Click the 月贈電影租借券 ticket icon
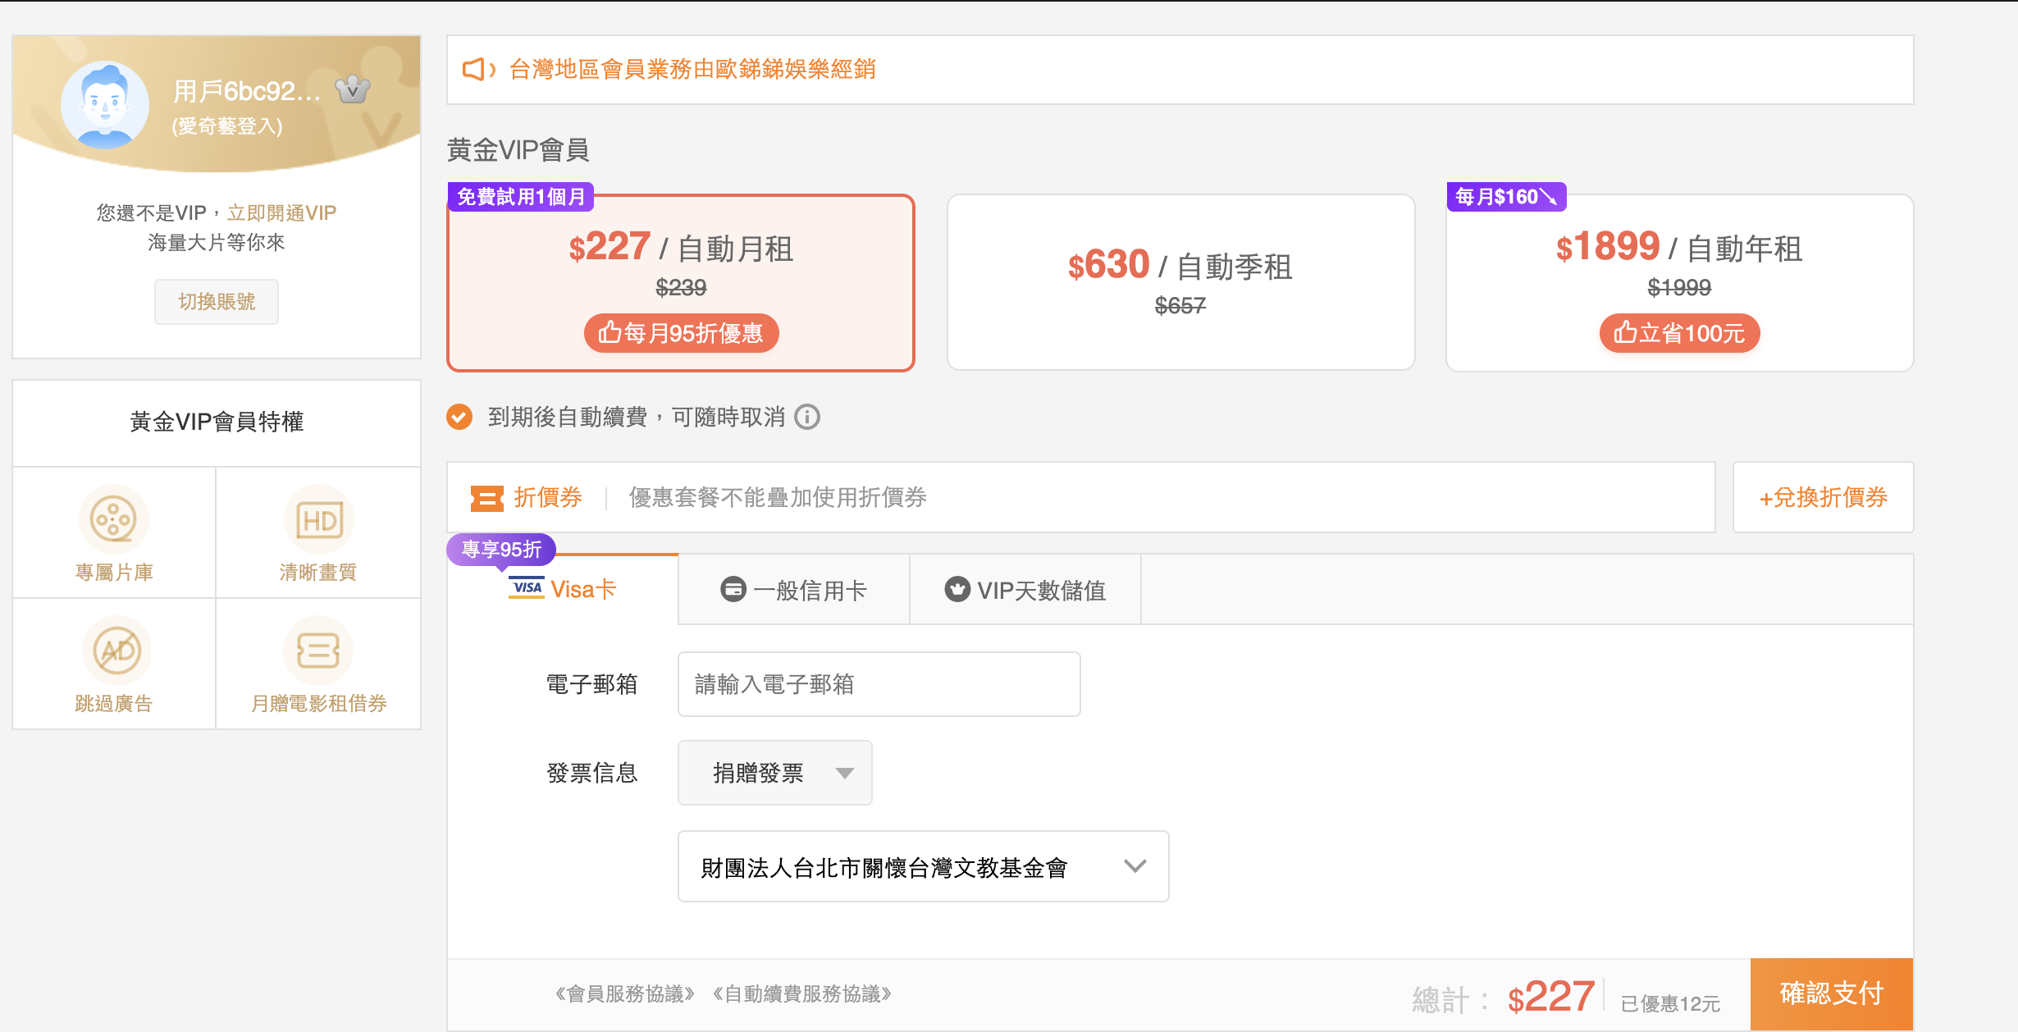This screenshot has height=1032, width=2018. coord(318,651)
